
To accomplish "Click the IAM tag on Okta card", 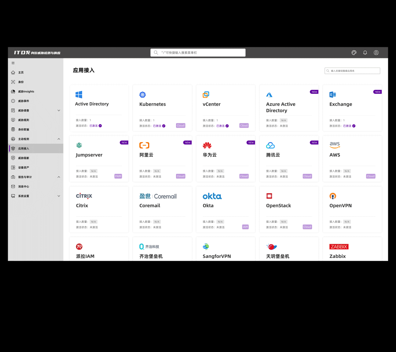I will [245, 227].
